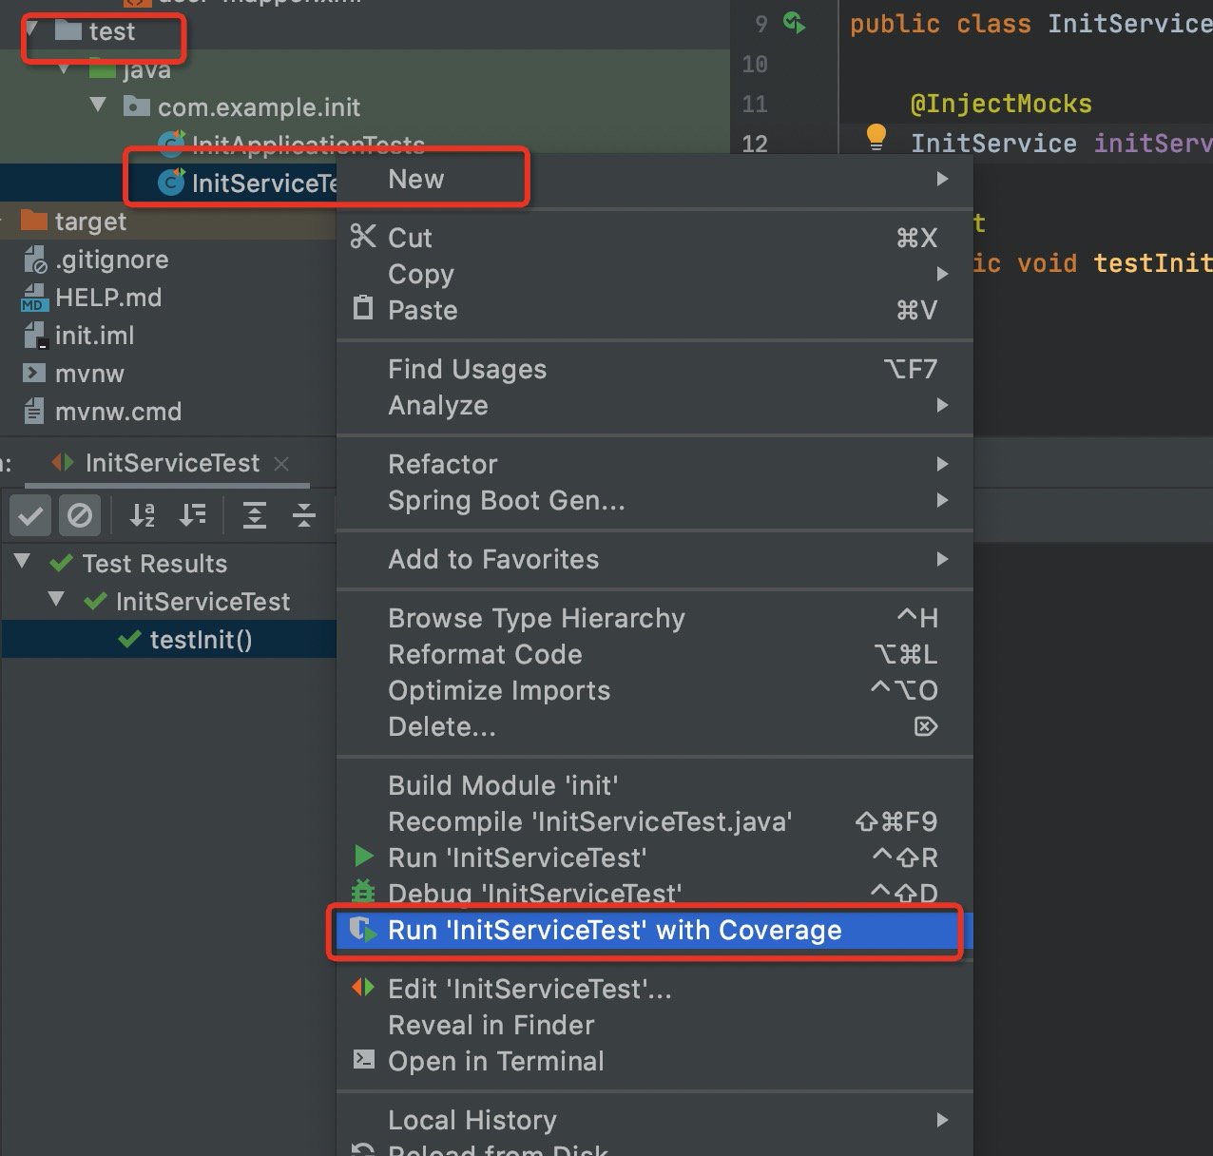
Task: Click the Open in Terminal icon
Action: pyautogui.click(x=363, y=1059)
